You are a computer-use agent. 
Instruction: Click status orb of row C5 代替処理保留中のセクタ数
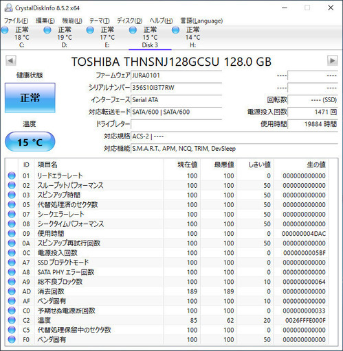tap(12, 330)
